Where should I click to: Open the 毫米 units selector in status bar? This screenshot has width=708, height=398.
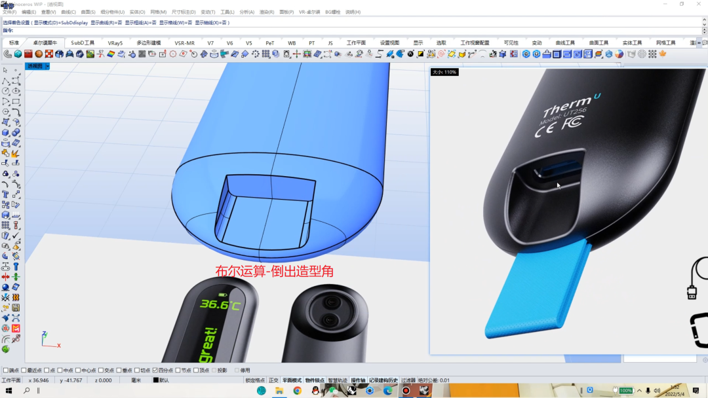(136, 380)
